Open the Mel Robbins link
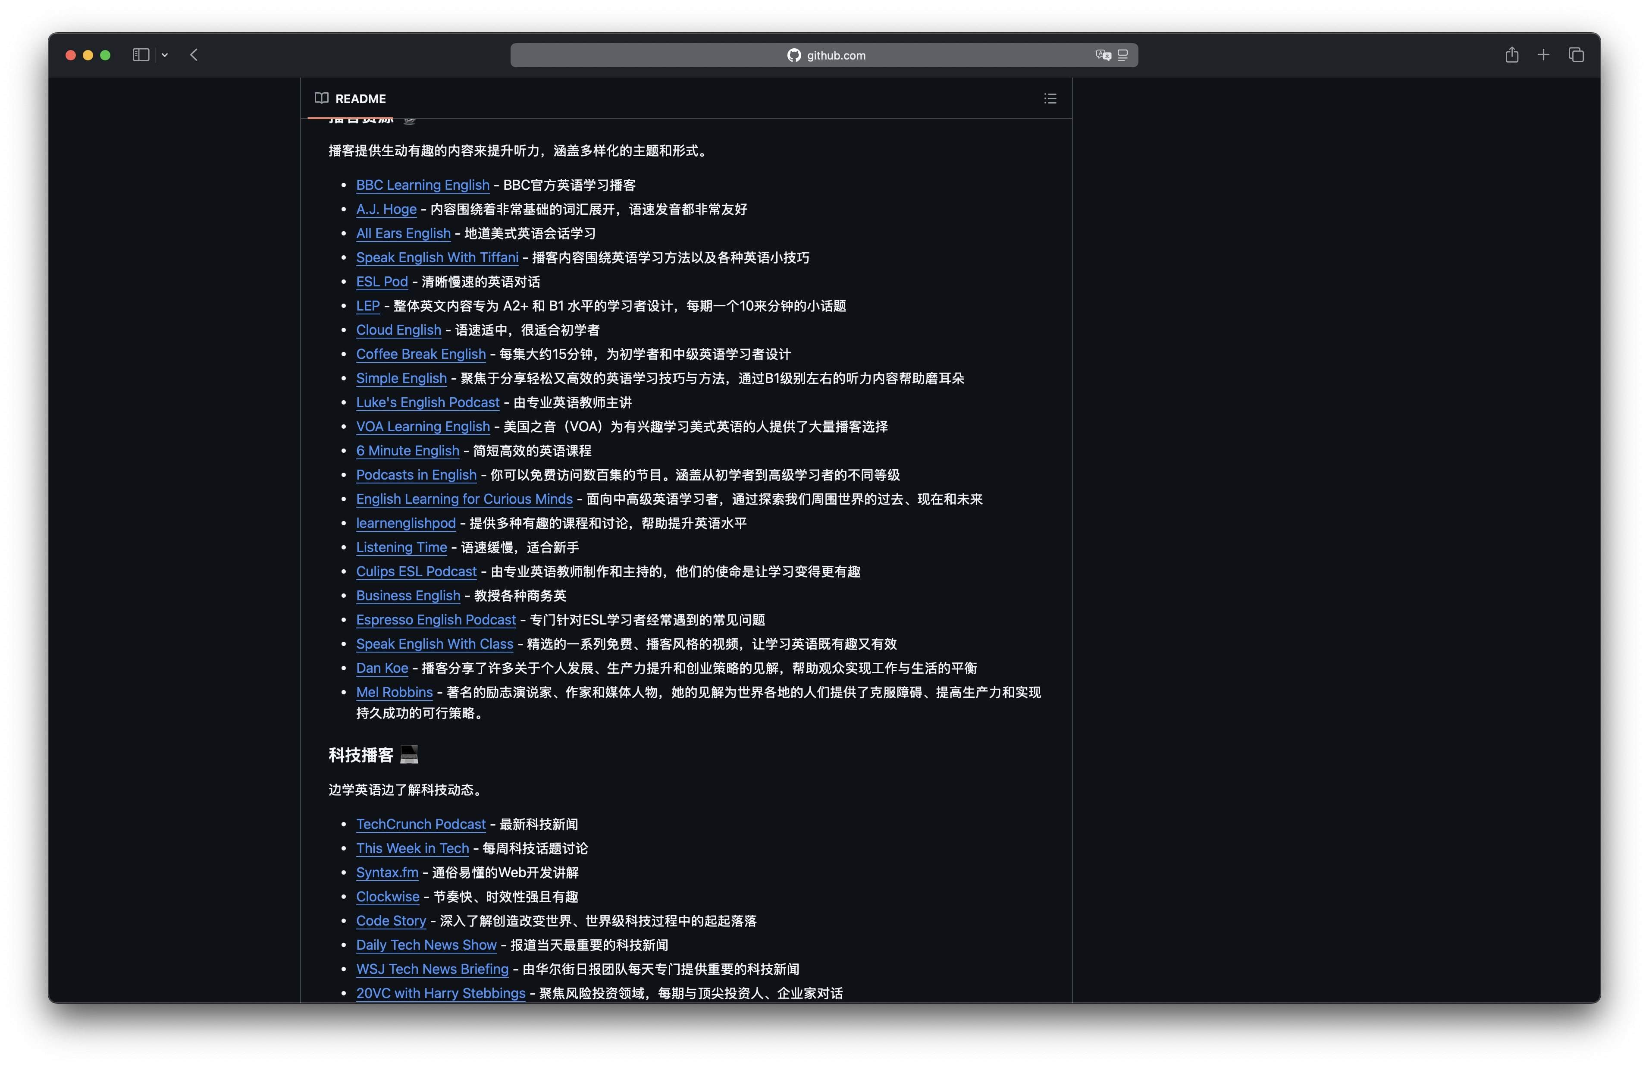Image resolution: width=1649 pixels, height=1067 pixels. coord(394,692)
